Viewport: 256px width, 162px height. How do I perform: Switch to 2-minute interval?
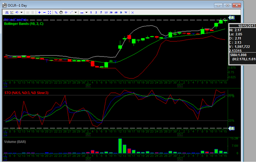pos(96,12)
